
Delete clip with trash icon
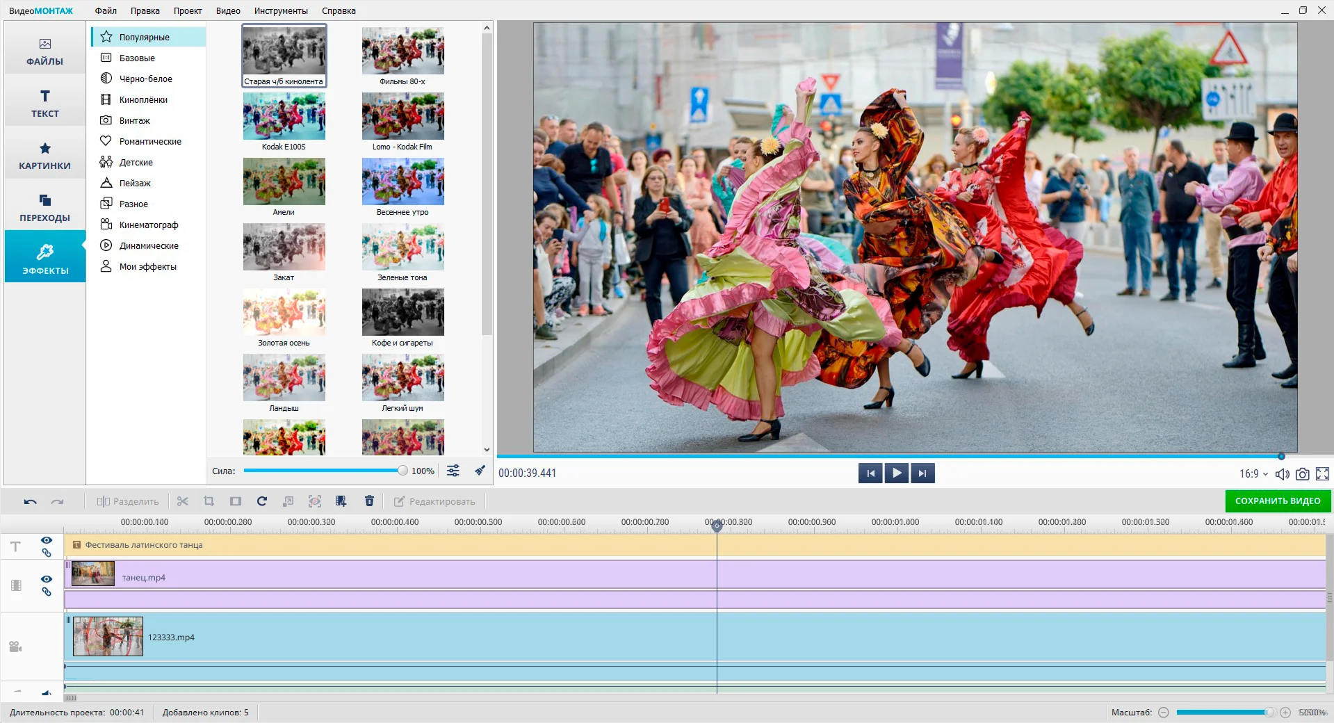[369, 501]
